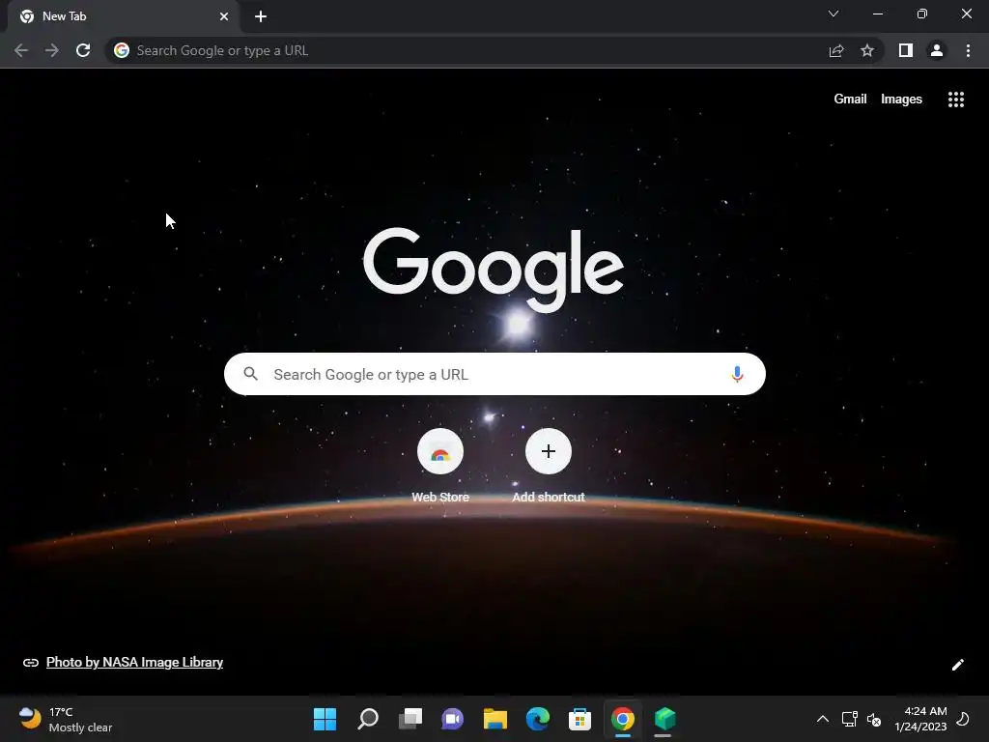
Task: Open Microsoft Store from the taskbar
Action: (579, 719)
